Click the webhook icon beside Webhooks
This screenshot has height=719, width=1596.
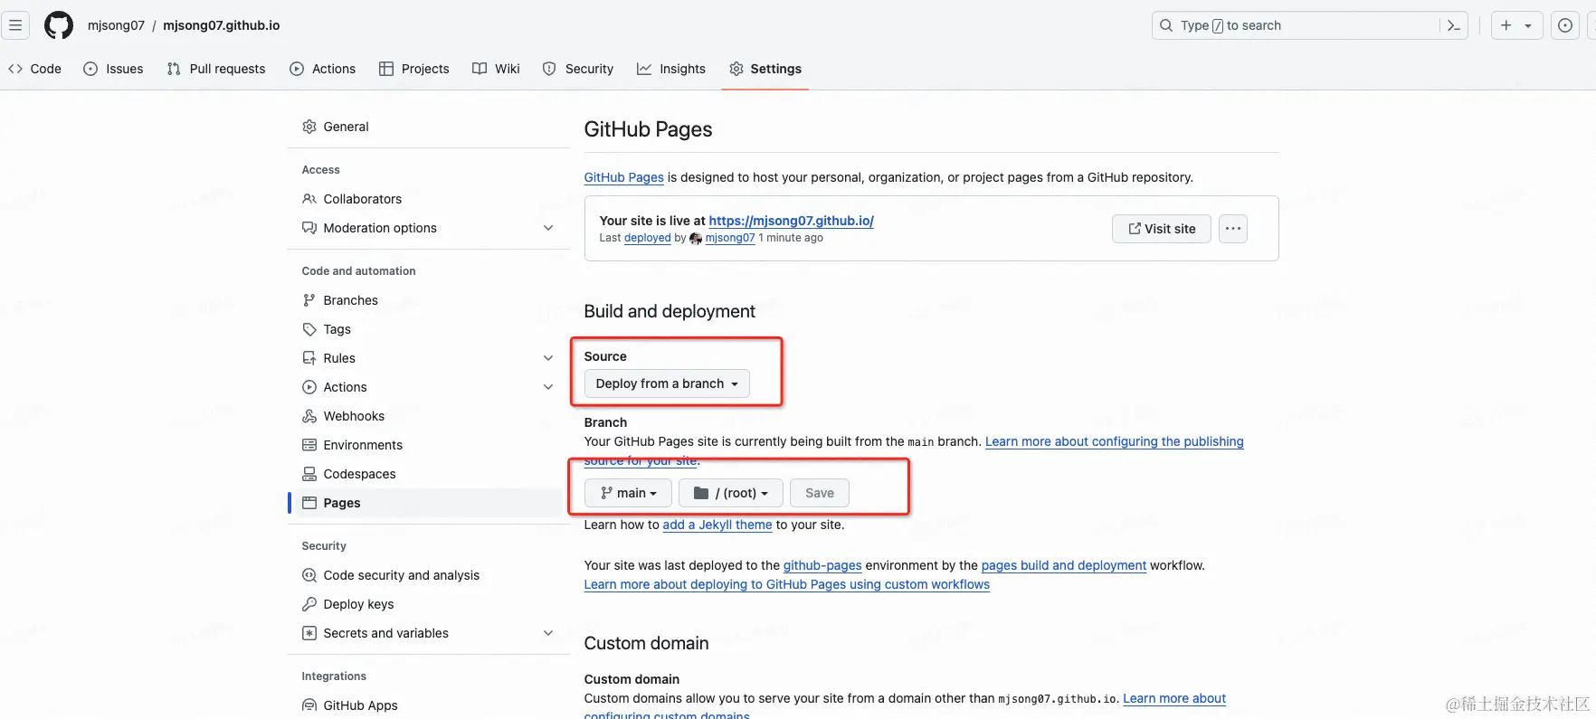(309, 416)
